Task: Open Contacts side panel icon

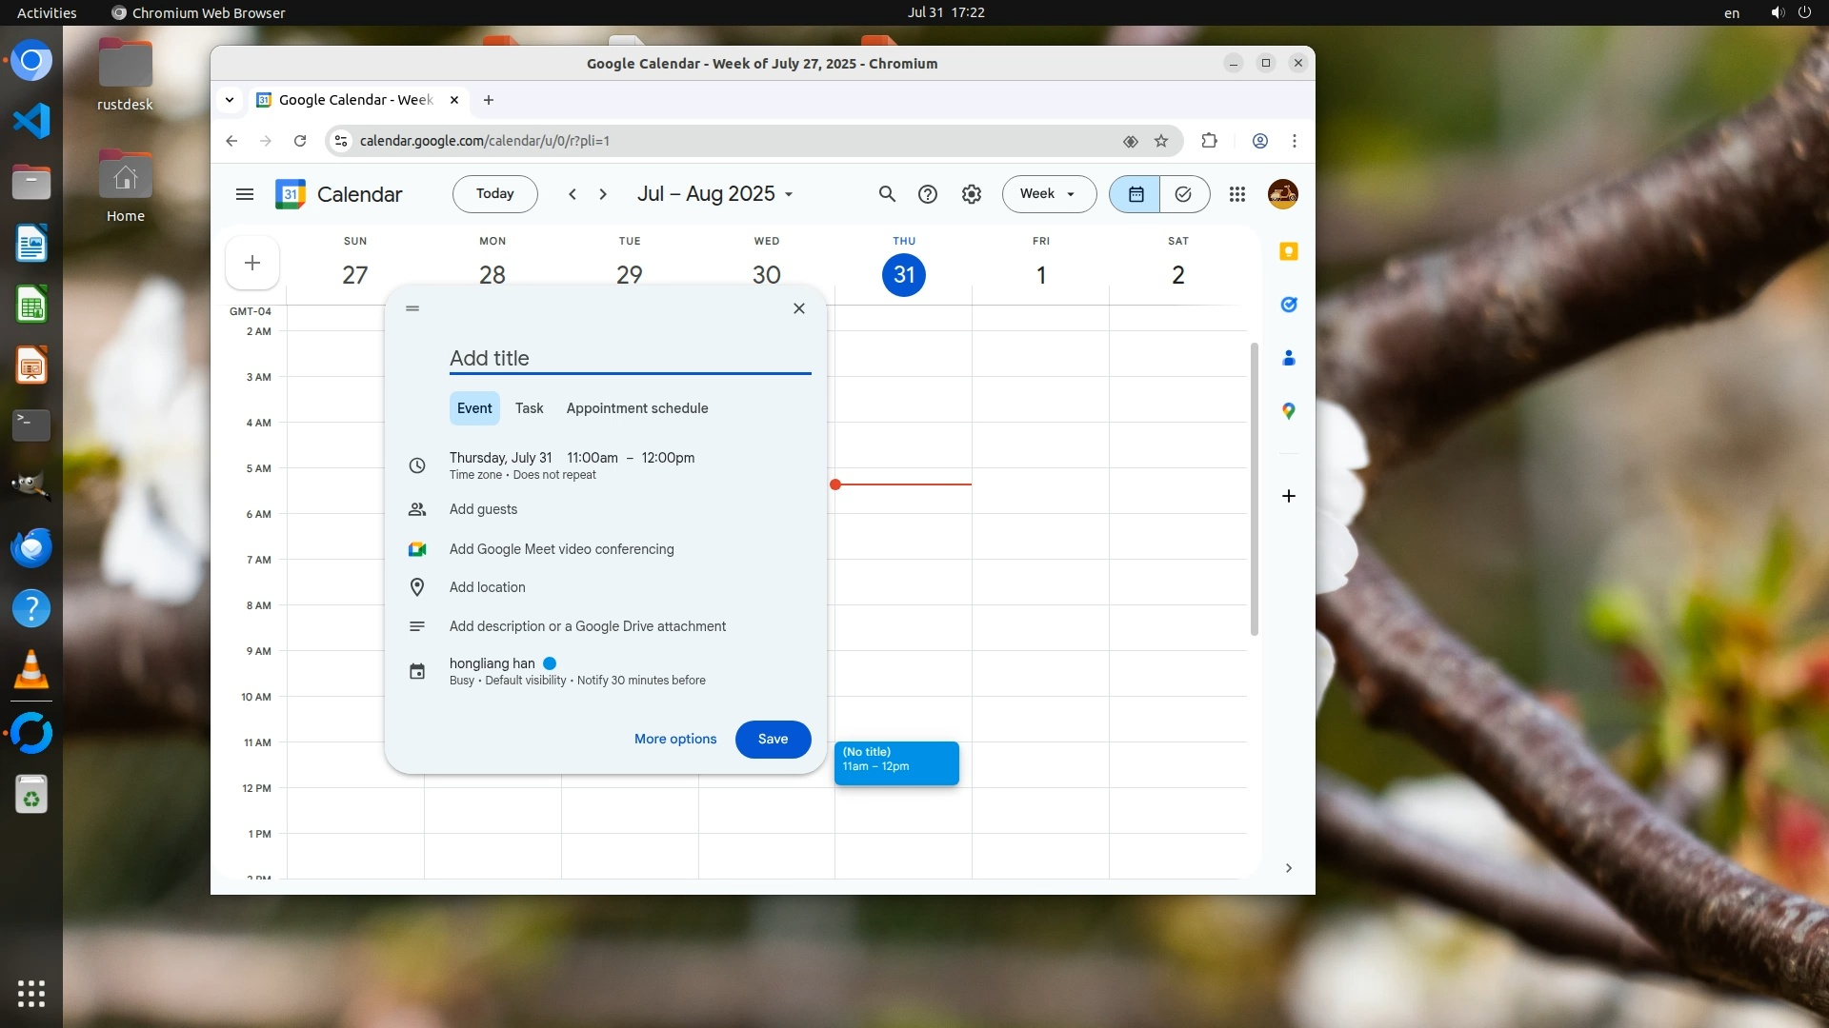Action: (1288, 358)
